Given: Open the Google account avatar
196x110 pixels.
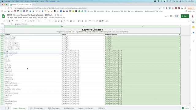Looking at the screenshot, I should [193, 16].
